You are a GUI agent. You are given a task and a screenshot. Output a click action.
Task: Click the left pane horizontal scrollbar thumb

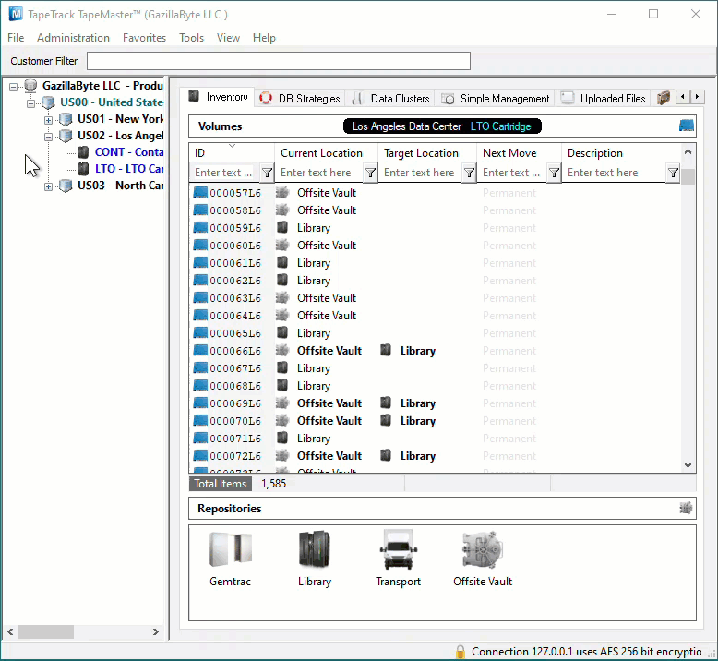click(x=46, y=631)
